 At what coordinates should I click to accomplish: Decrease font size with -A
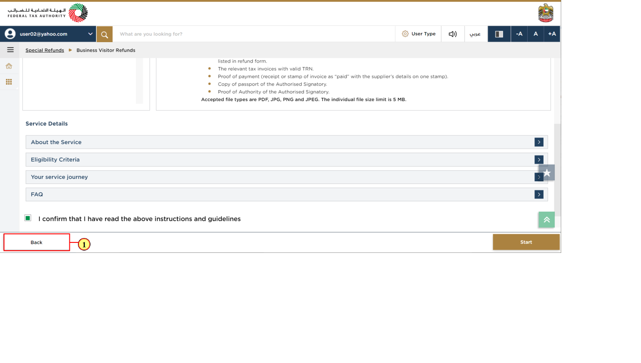519,34
